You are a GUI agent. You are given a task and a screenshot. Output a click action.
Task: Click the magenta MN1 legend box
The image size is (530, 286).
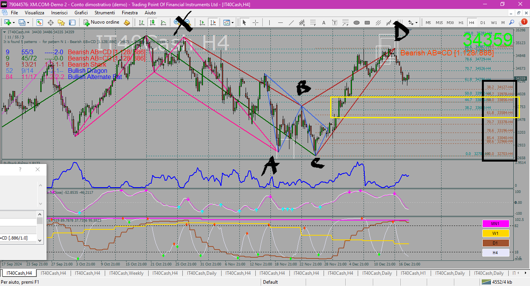(x=495, y=224)
